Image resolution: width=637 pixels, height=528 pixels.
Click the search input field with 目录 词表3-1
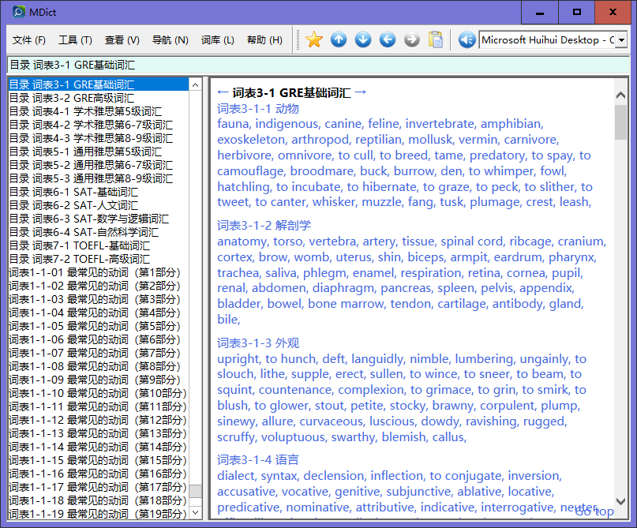(316, 65)
